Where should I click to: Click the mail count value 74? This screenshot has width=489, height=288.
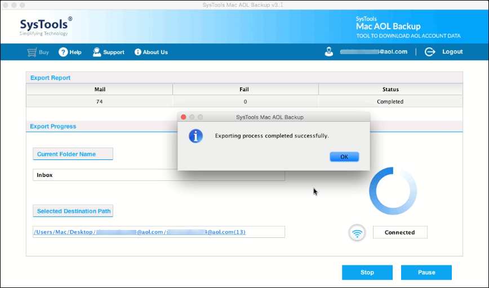pyautogui.click(x=100, y=101)
